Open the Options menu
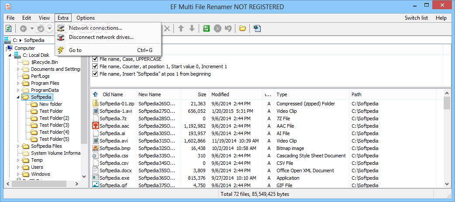Screen dimensions: 455x202 tap(86, 18)
